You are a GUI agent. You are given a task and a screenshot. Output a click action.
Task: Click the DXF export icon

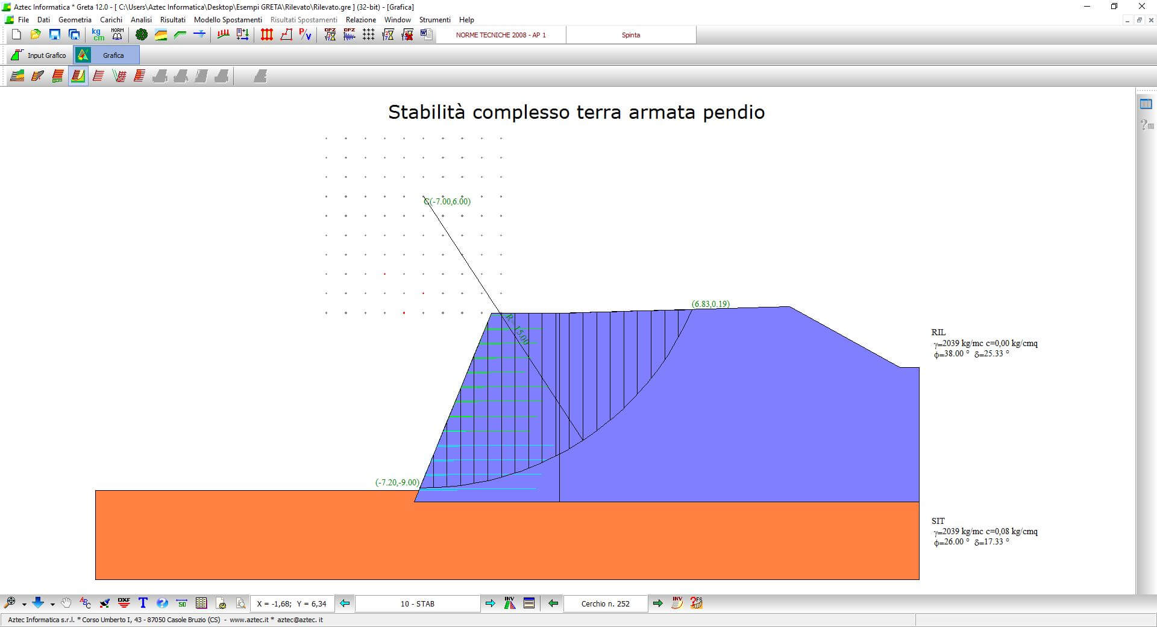[x=124, y=603]
